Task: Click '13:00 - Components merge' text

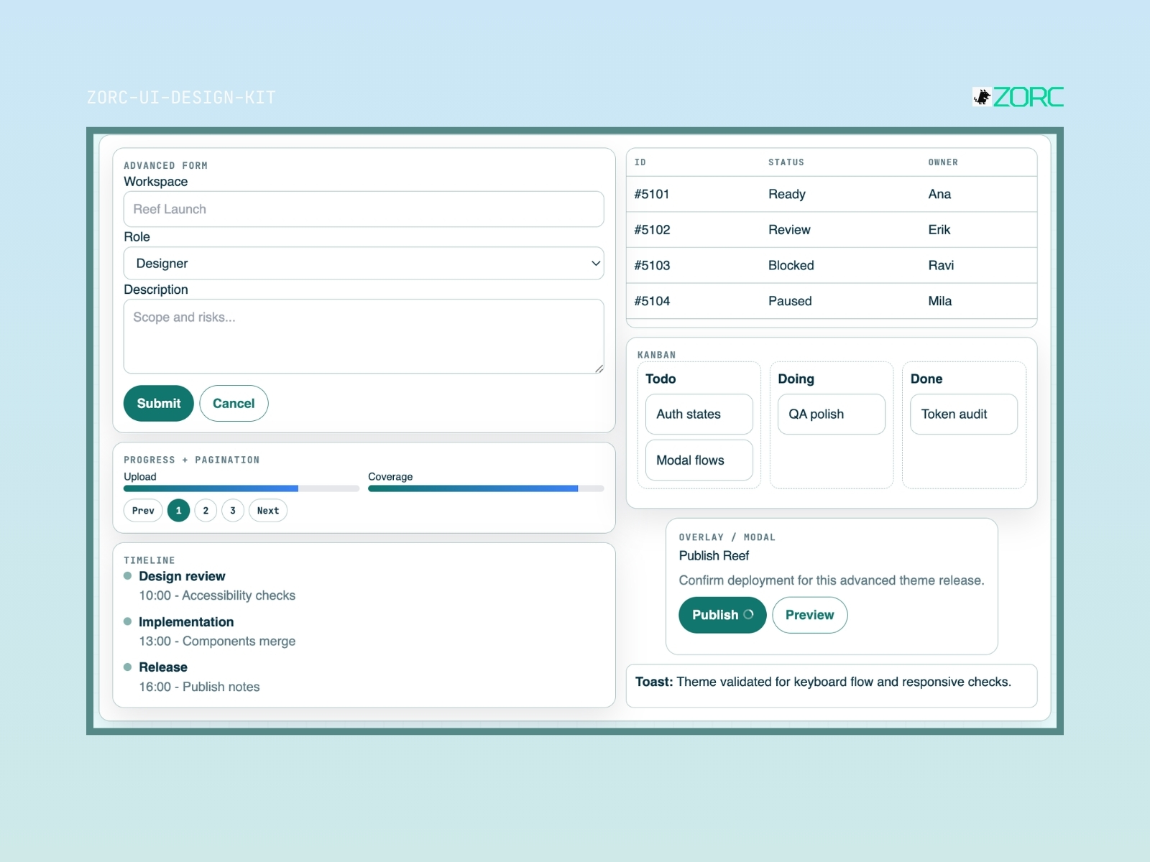Action: point(217,641)
